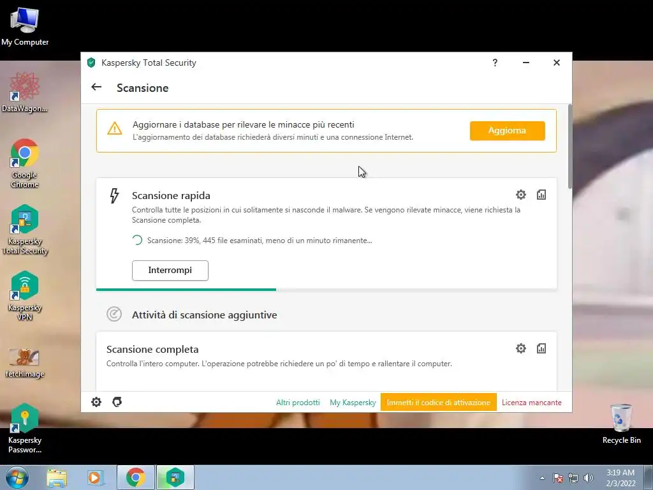Open the My Kaspersky link
Image resolution: width=653 pixels, height=490 pixels.
coord(353,403)
